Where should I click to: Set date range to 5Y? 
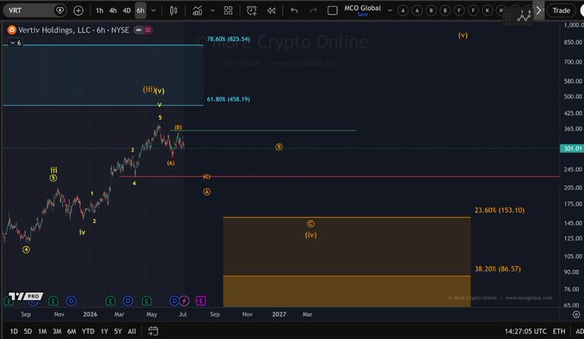pyautogui.click(x=118, y=331)
